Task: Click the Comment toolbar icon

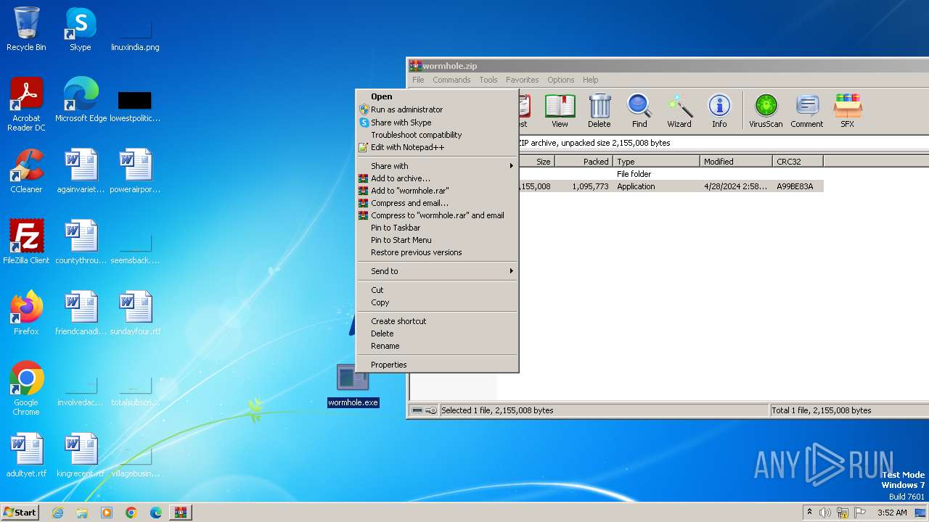Action: (807, 111)
